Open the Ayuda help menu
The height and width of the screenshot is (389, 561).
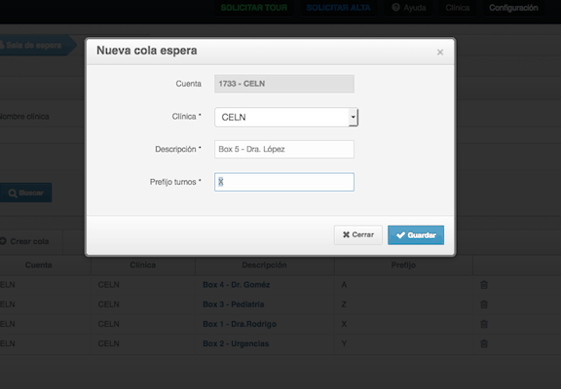point(409,8)
